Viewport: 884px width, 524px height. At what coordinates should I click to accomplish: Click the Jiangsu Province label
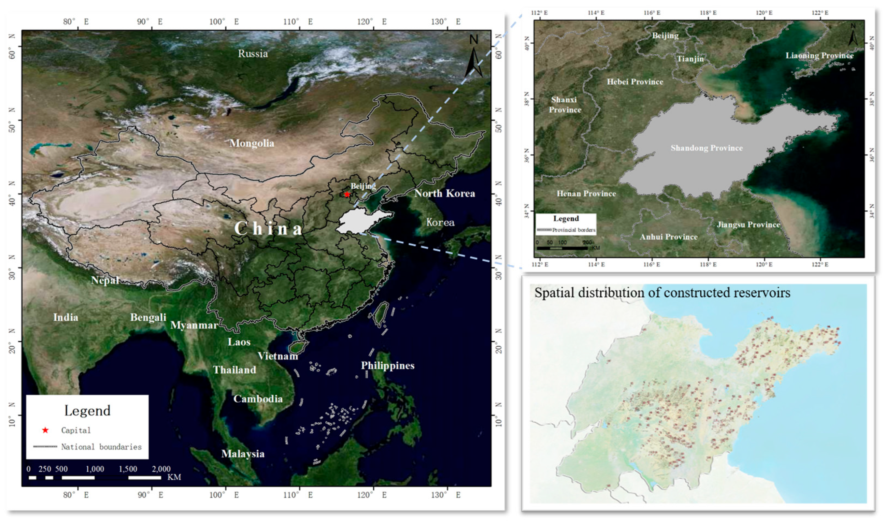point(748,224)
